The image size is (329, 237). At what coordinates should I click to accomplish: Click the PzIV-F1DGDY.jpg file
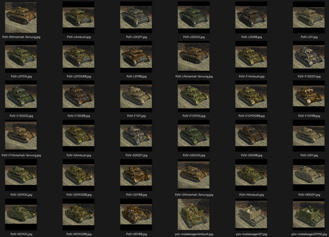(x=309, y=57)
